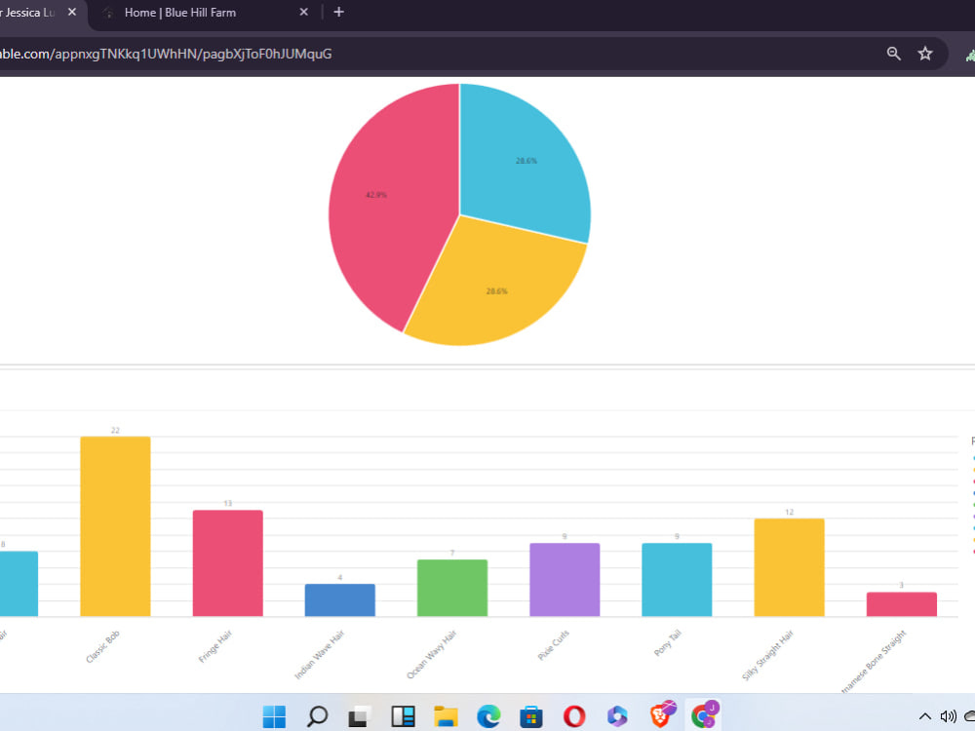975x731 pixels.
Task: Open the zoom magnifier in address bar
Action: tap(893, 54)
